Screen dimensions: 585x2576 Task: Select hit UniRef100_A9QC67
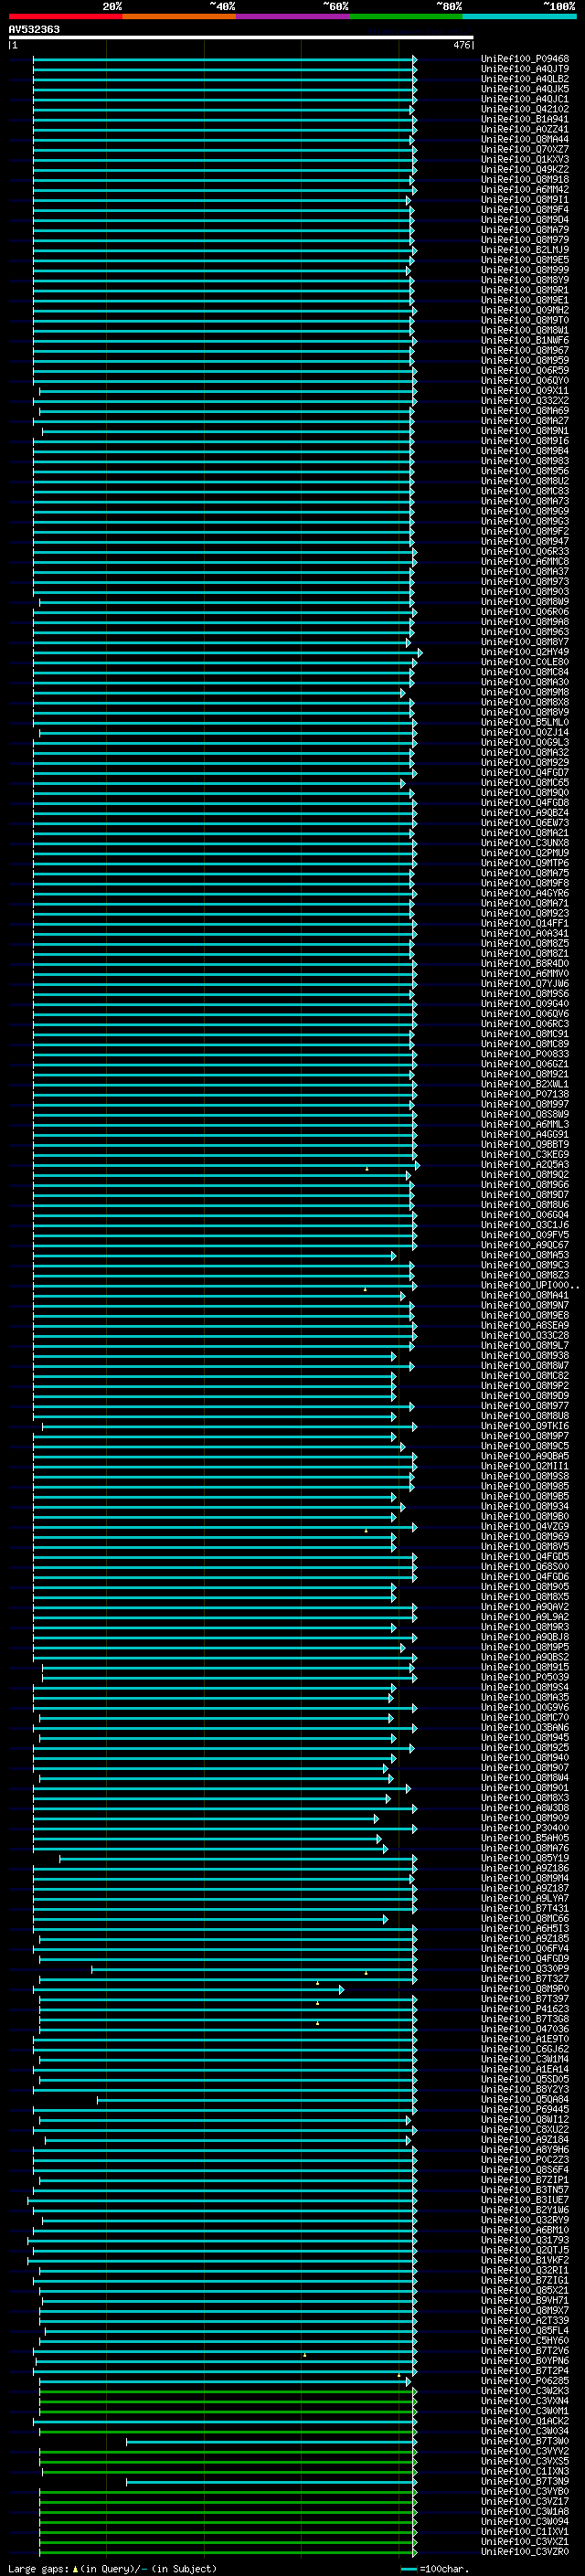[x=525, y=1245]
